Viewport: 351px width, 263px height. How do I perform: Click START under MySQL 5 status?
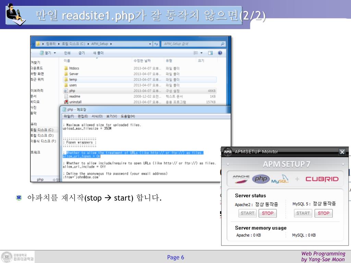303,213
